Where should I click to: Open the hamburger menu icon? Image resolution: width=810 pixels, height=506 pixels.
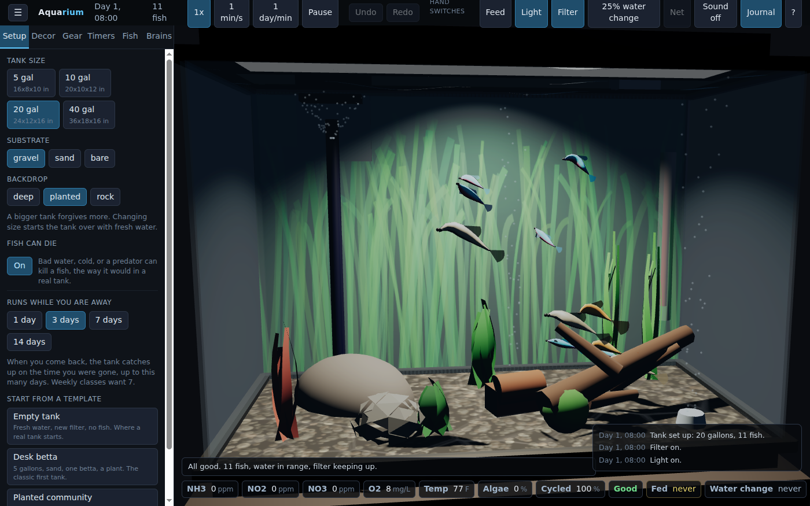(x=18, y=12)
